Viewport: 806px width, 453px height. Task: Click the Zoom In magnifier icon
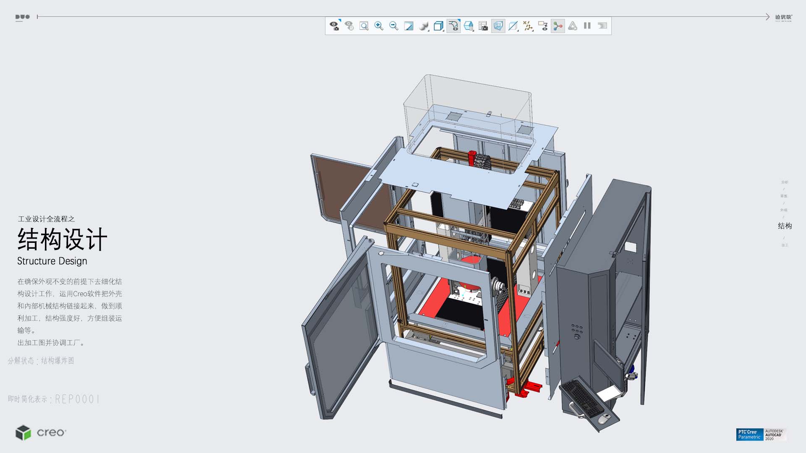(379, 26)
